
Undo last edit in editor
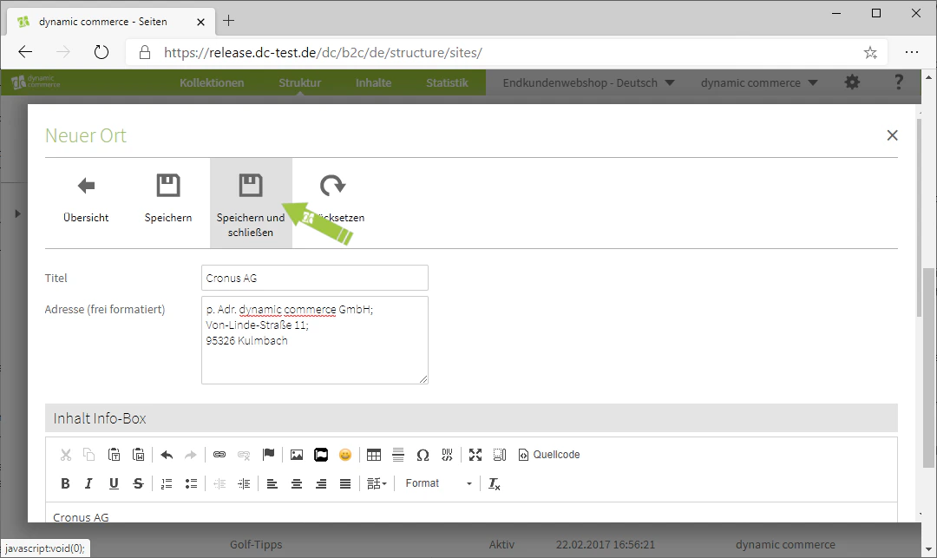(x=167, y=455)
